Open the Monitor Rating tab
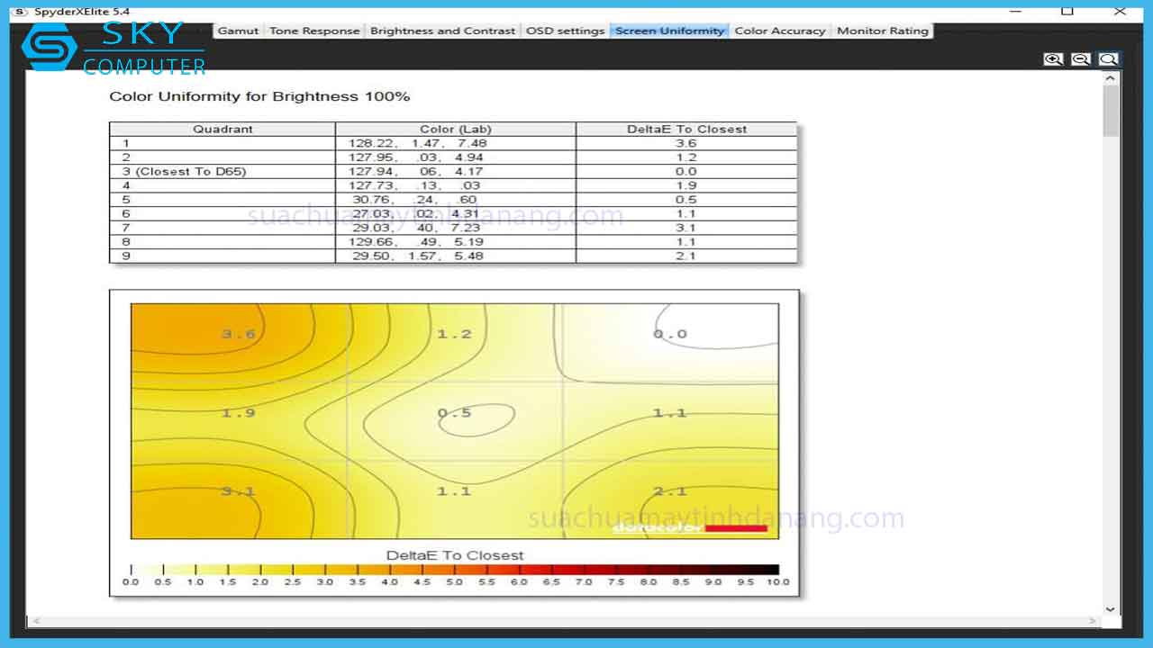Viewport: 1153px width, 648px height. (x=882, y=30)
